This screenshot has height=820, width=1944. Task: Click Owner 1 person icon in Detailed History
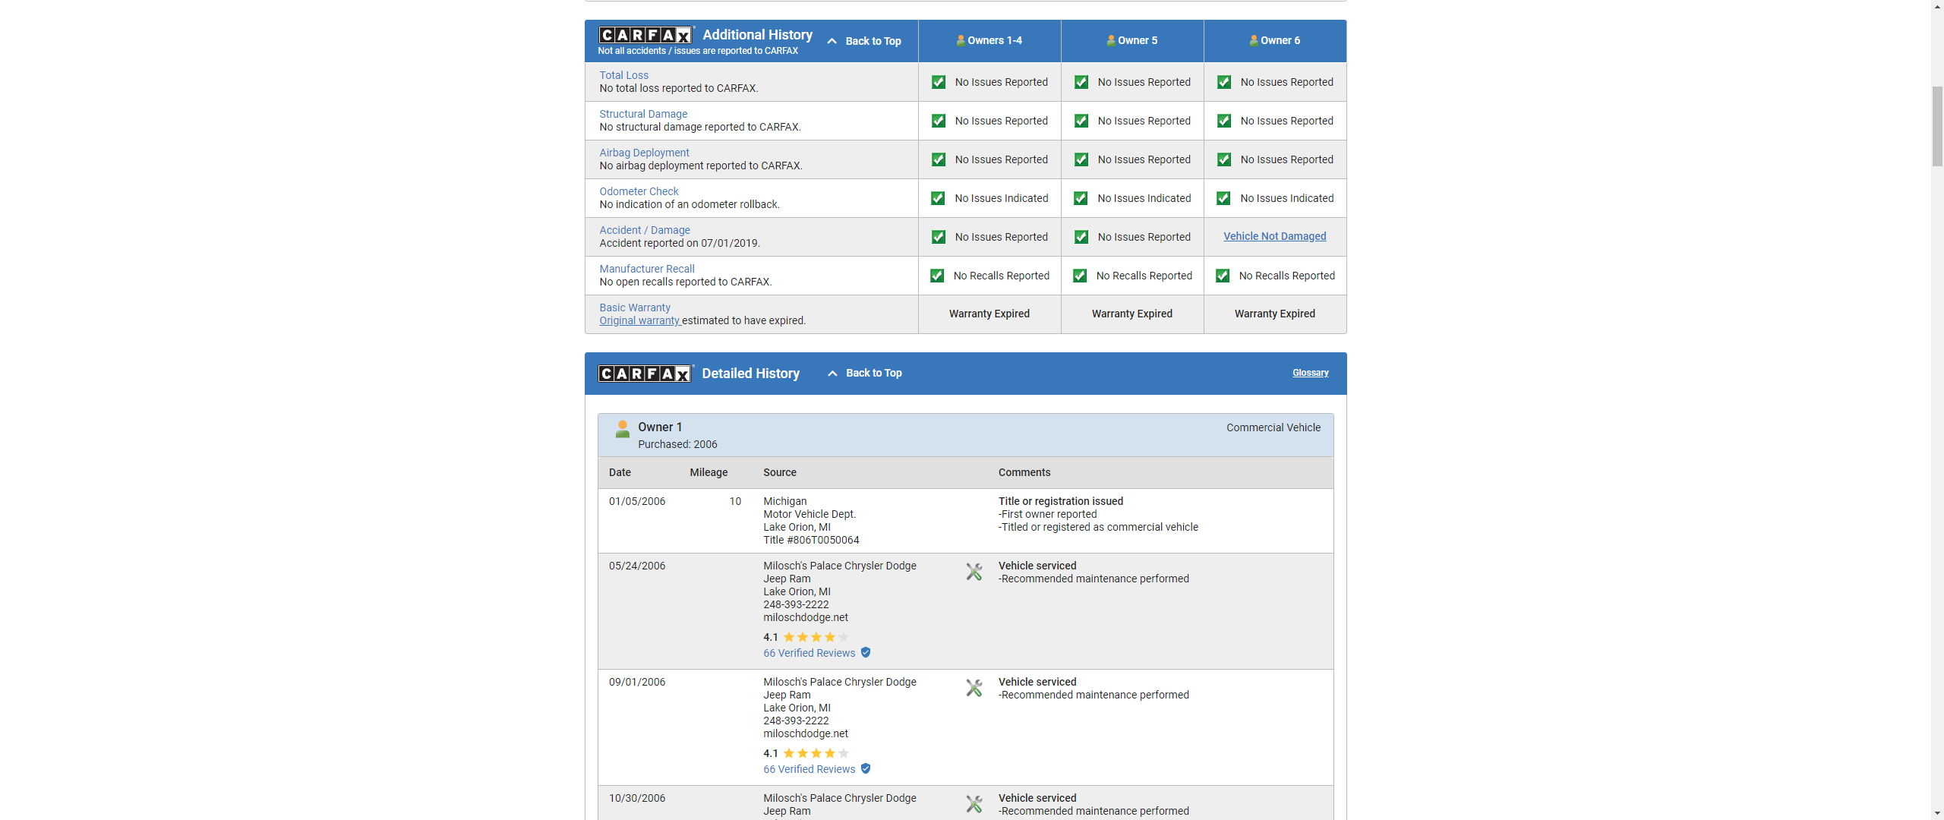point(622,430)
